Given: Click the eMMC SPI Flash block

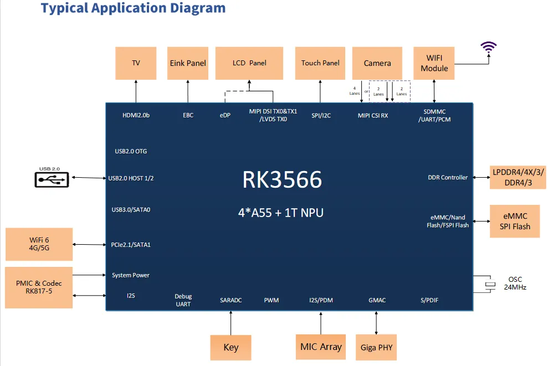Looking at the screenshot, I should pyautogui.click(x=515, y=221).
